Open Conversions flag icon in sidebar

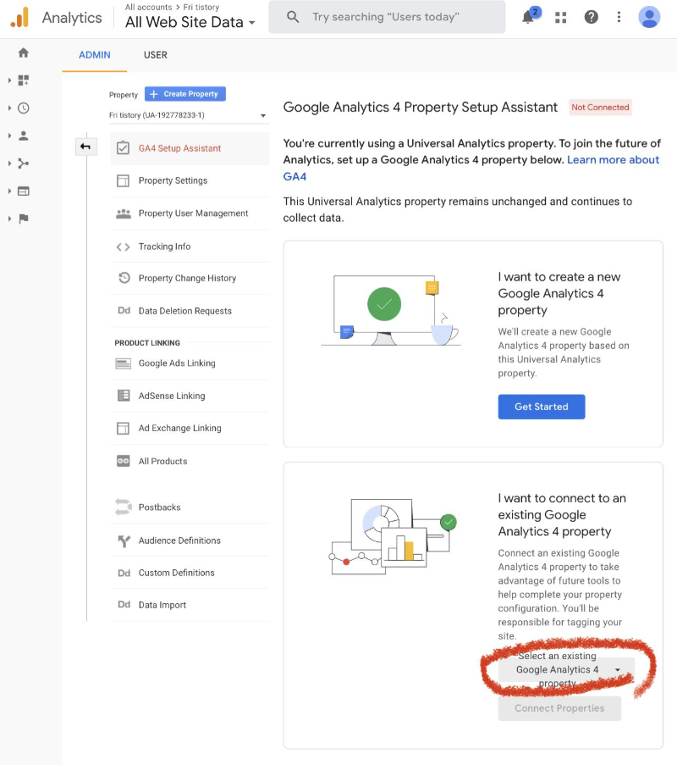[24, 219]
